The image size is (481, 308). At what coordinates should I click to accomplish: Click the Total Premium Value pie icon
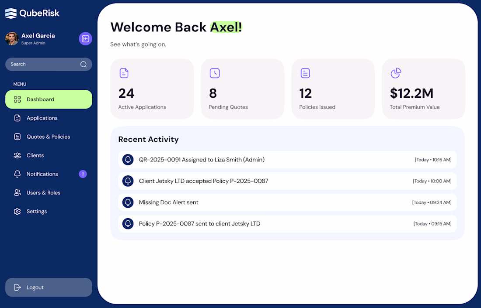[396, 73]
